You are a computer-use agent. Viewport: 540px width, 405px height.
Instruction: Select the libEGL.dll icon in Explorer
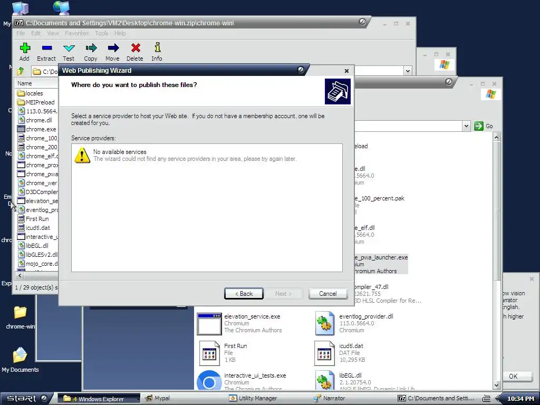(324, 381)
